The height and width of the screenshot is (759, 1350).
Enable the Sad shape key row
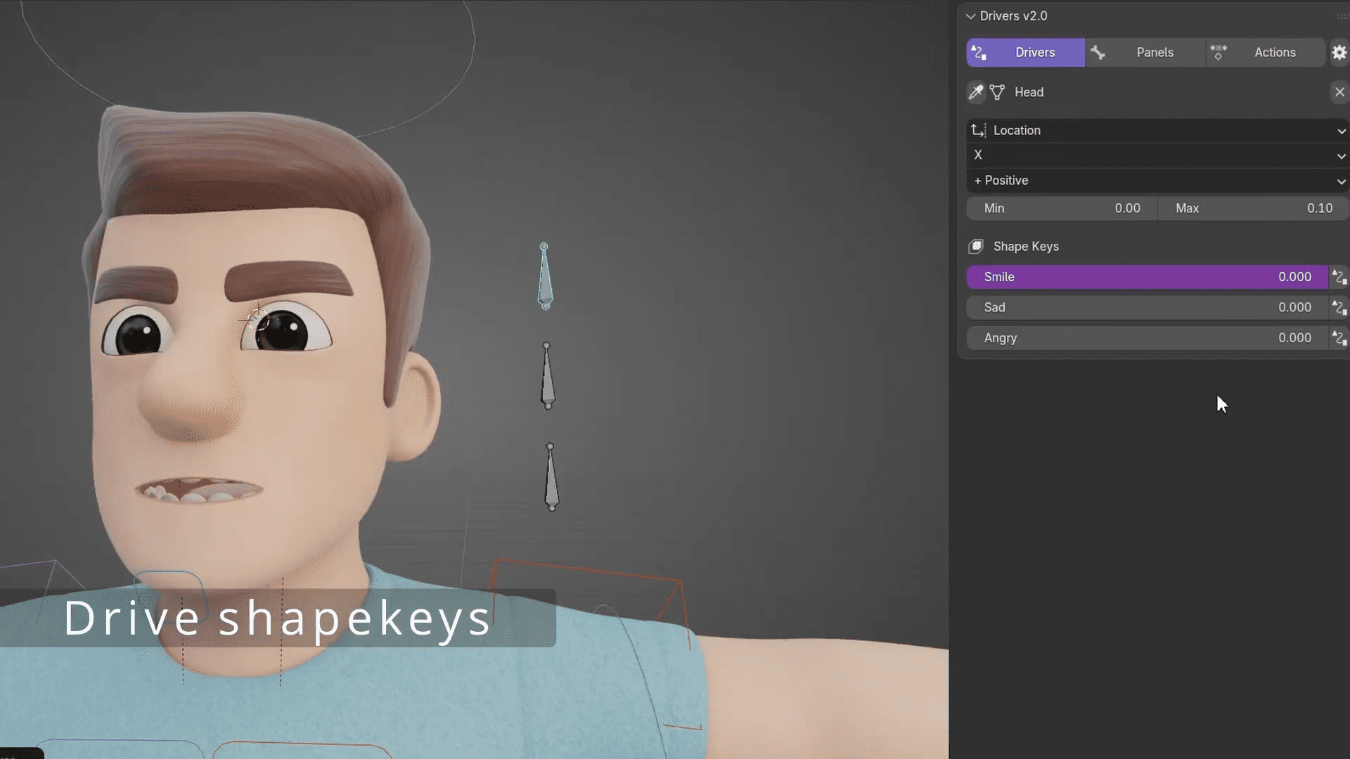coord(1125,307)
